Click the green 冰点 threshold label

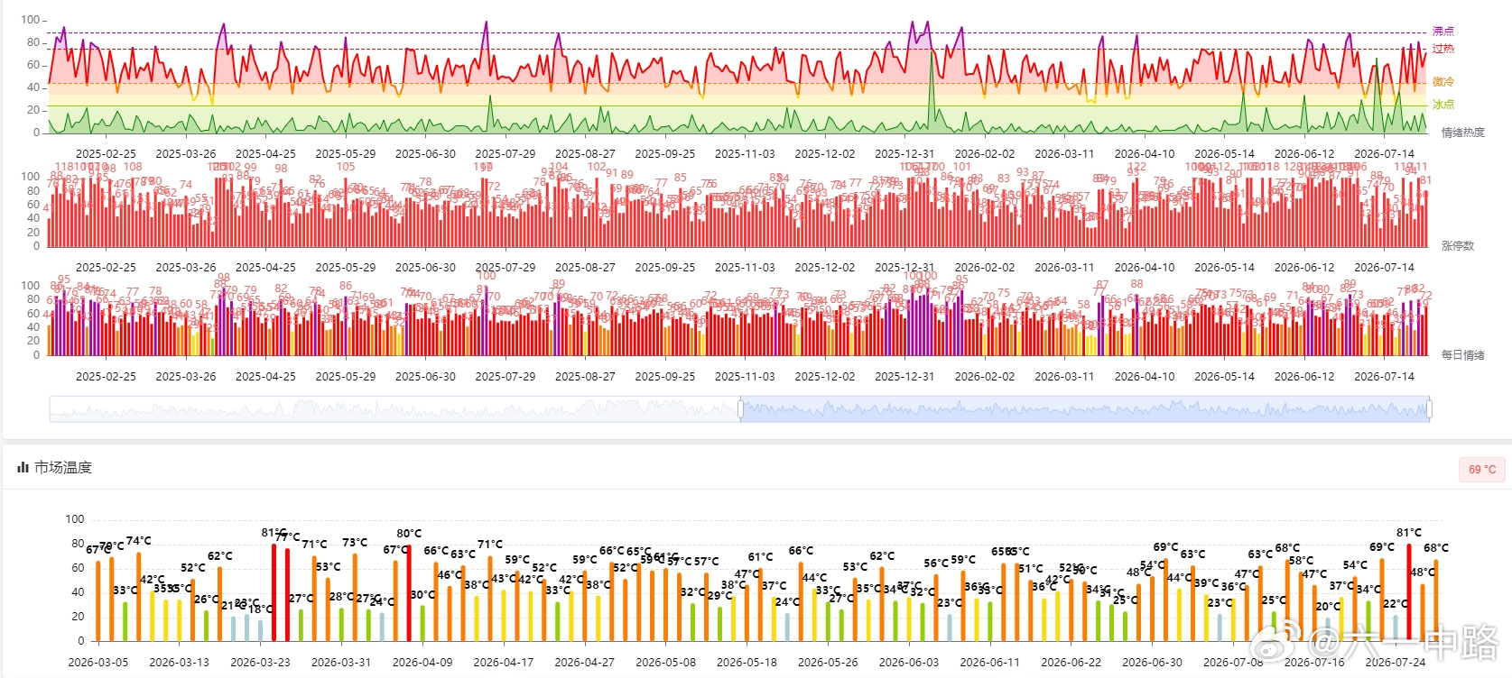point(1443,105)
